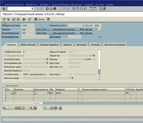
Task: Open the Перейти к menu
Action: coord(45,5)
